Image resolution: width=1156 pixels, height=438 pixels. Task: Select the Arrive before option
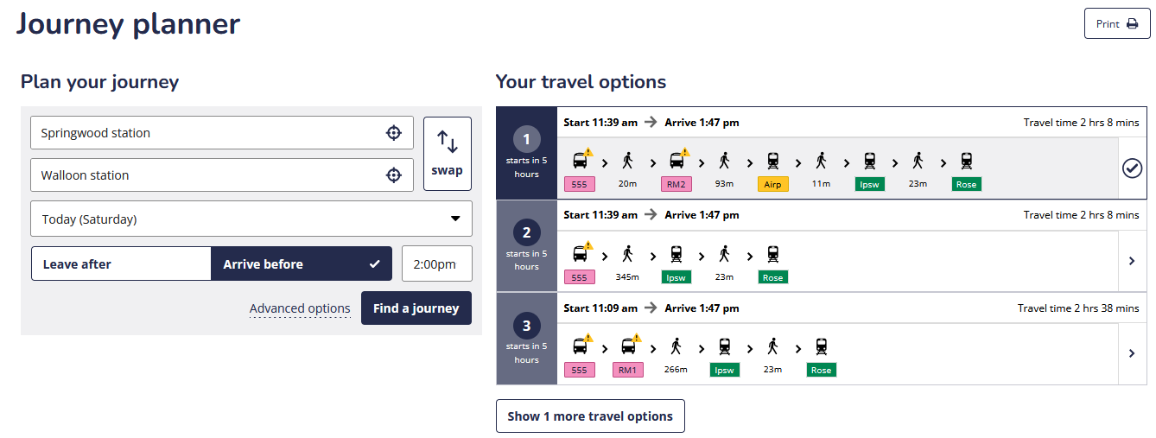pos(301,264)
